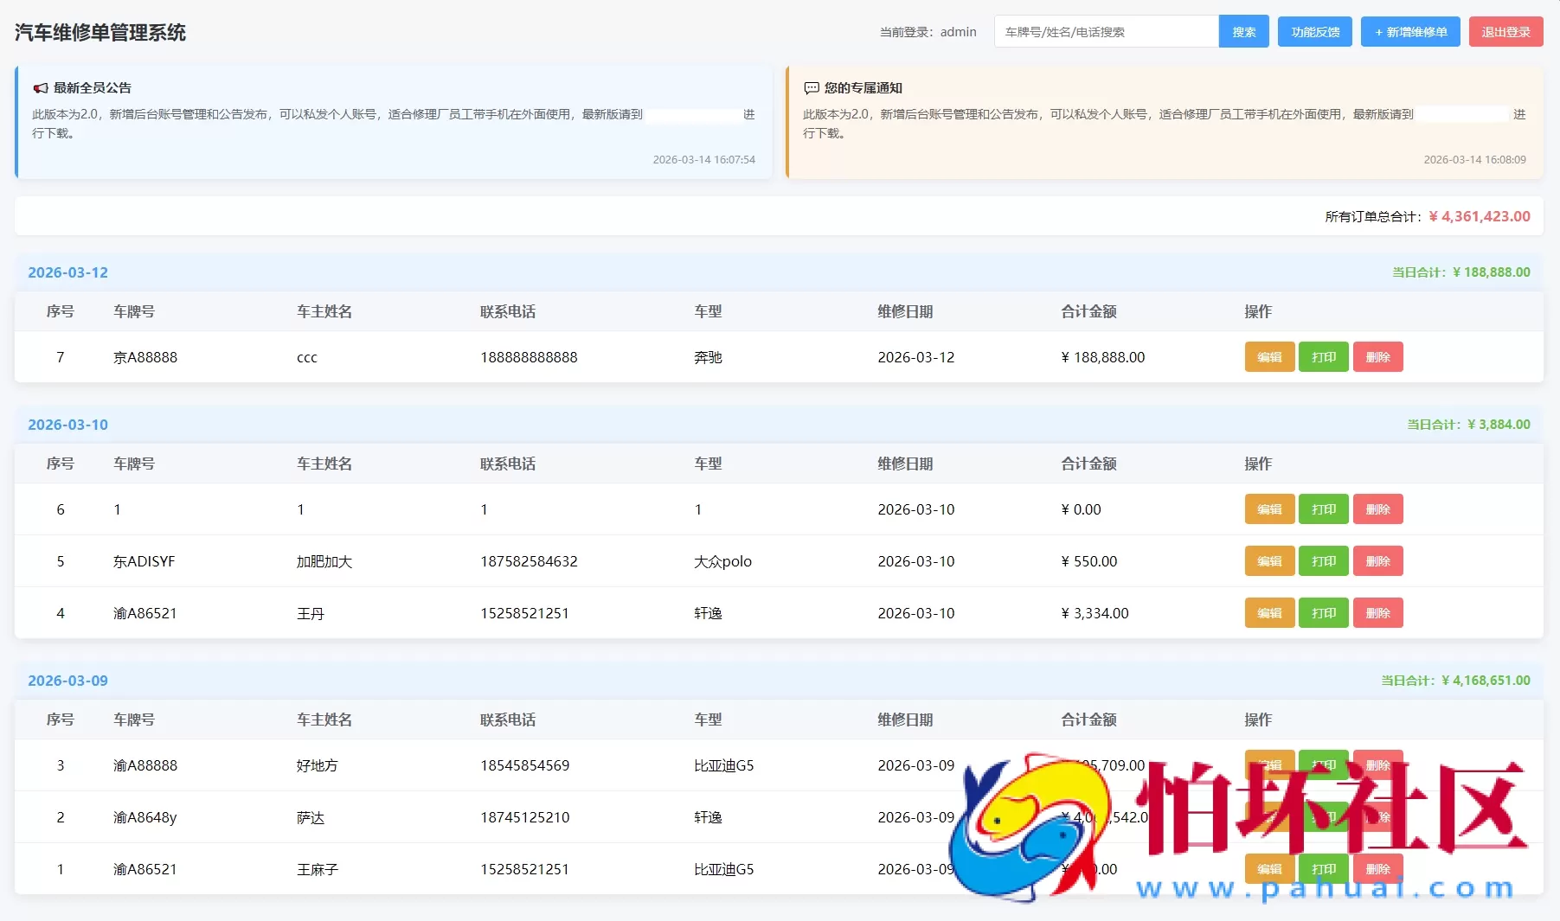Create a new repair order via 新增维修单
1560x921 pixels.
point(1409,31)
